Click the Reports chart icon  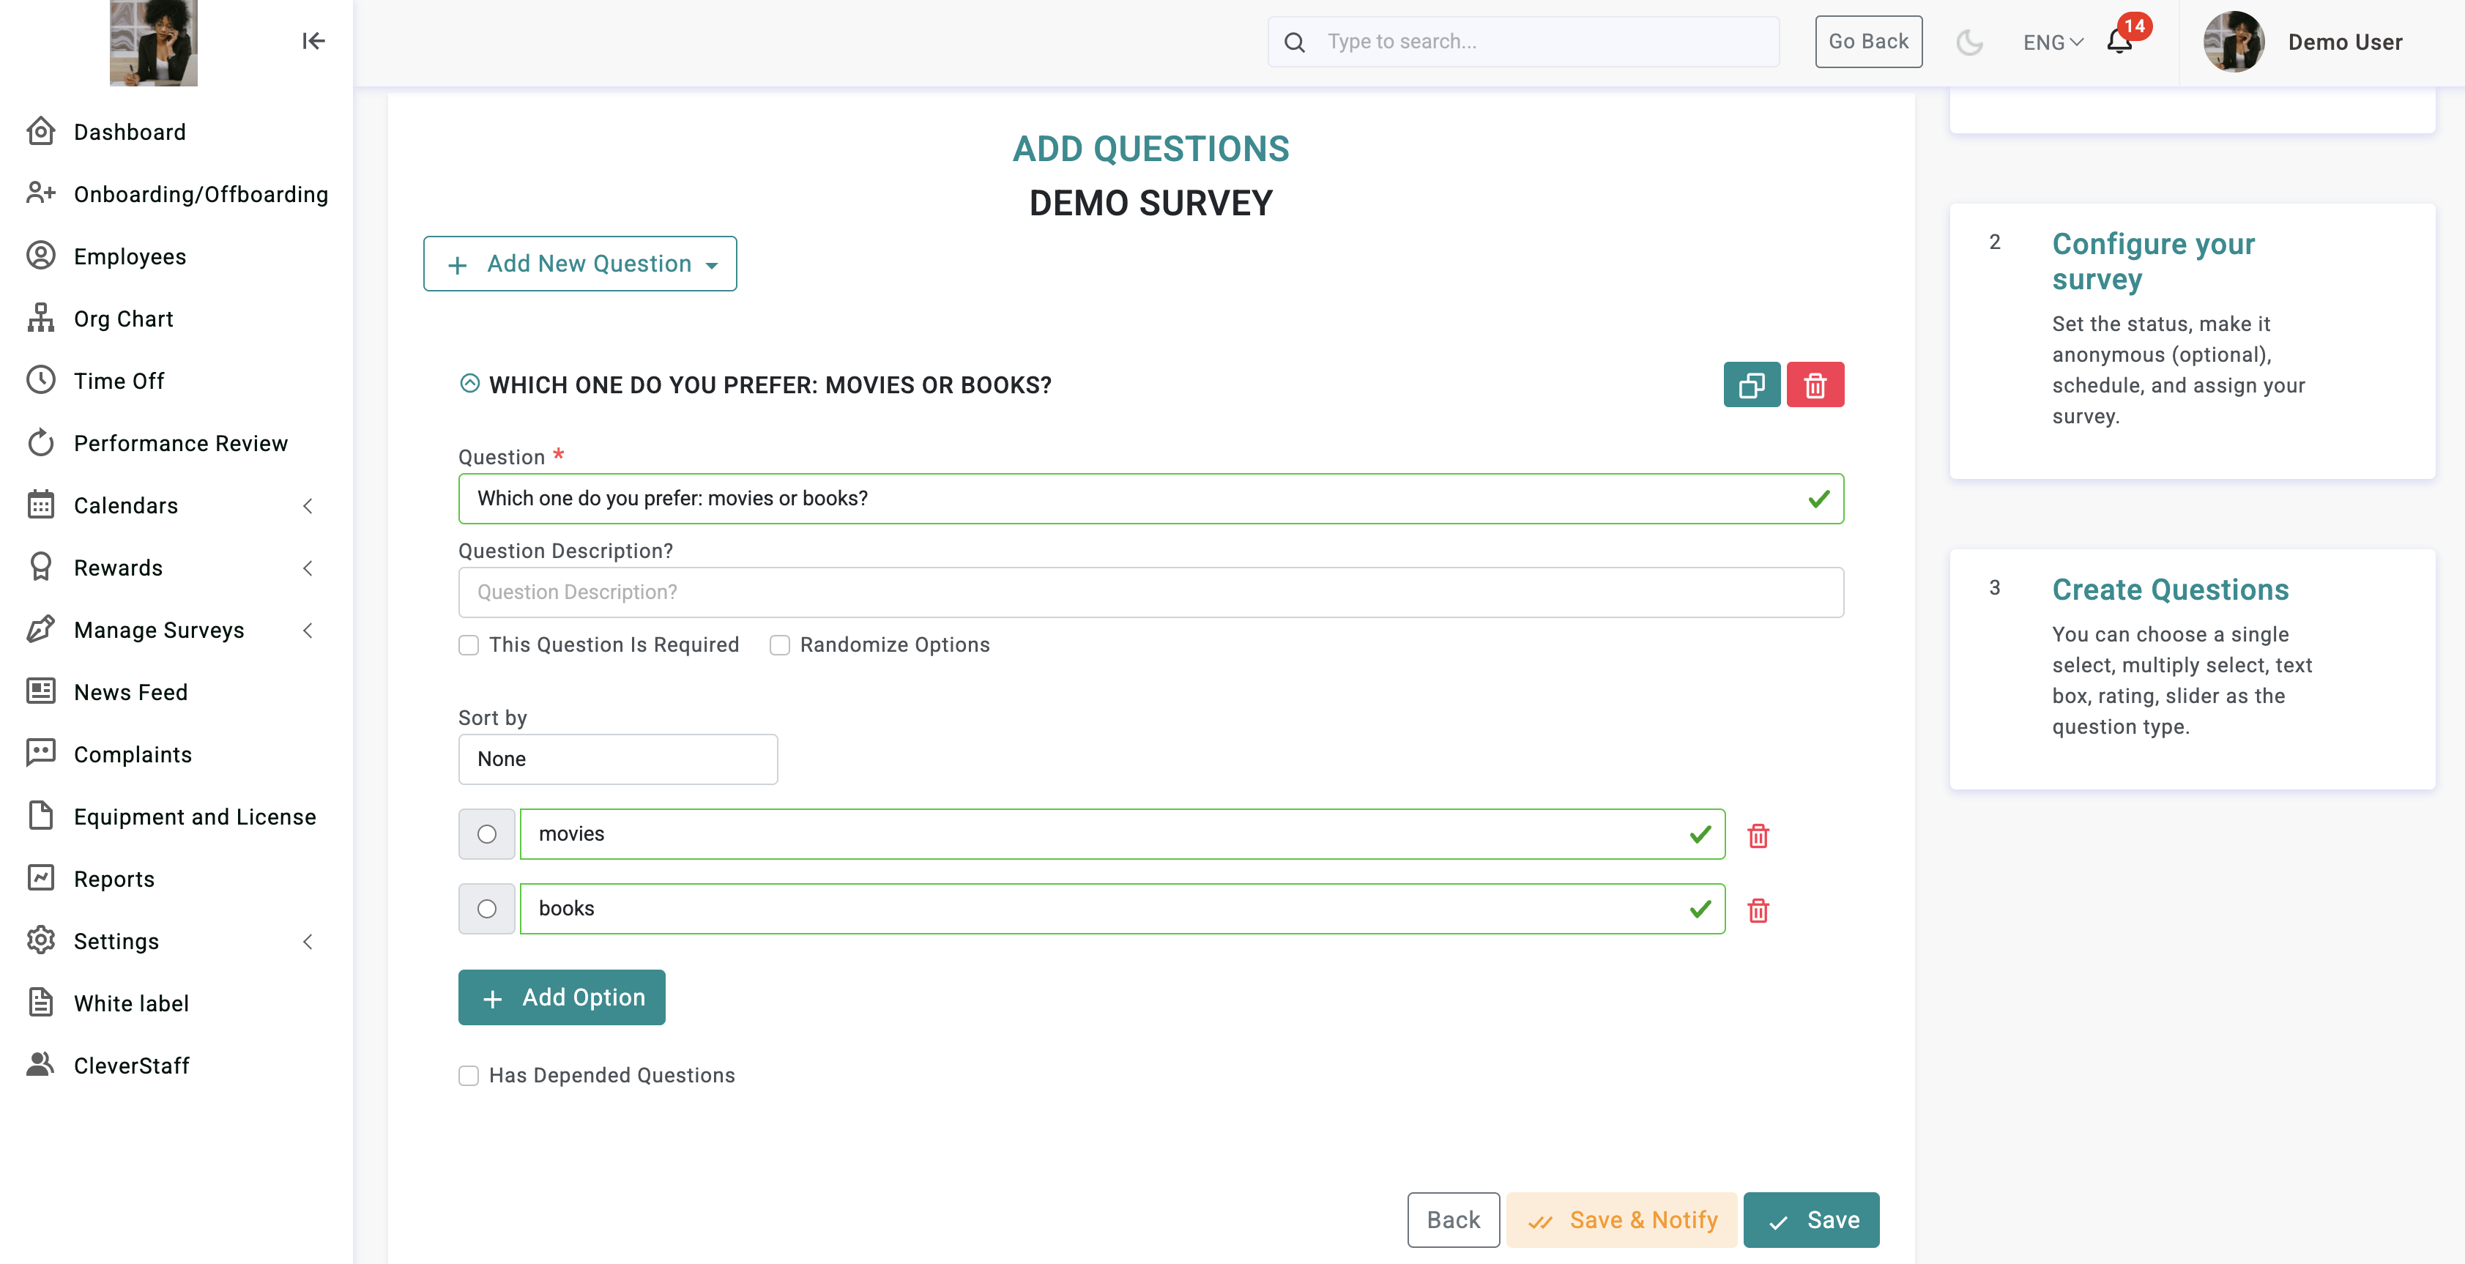click(x=40, y=877)
